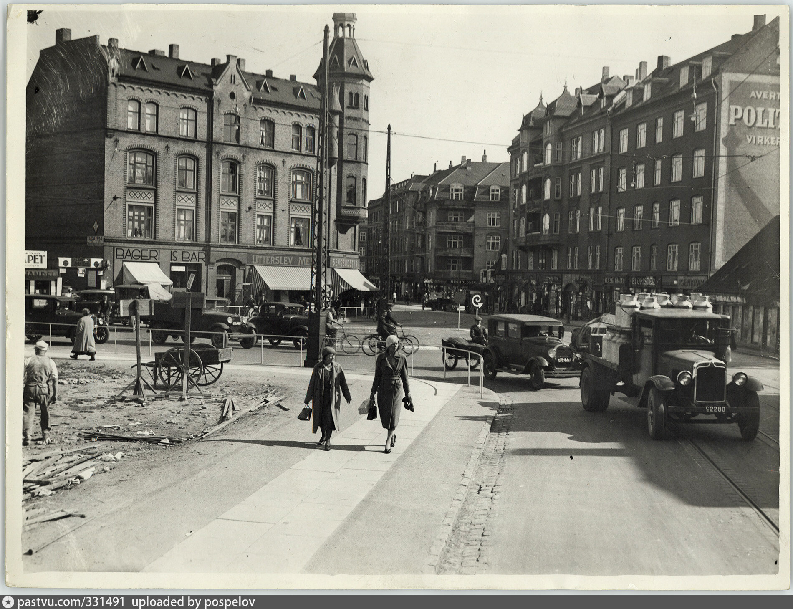The image size is (793, 609).
Task: Click the milk truck's front grille
Action: coord(710,380)
